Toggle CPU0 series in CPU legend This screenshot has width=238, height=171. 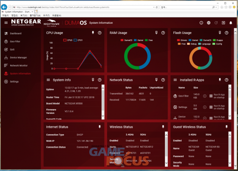(x=68, y=40)
